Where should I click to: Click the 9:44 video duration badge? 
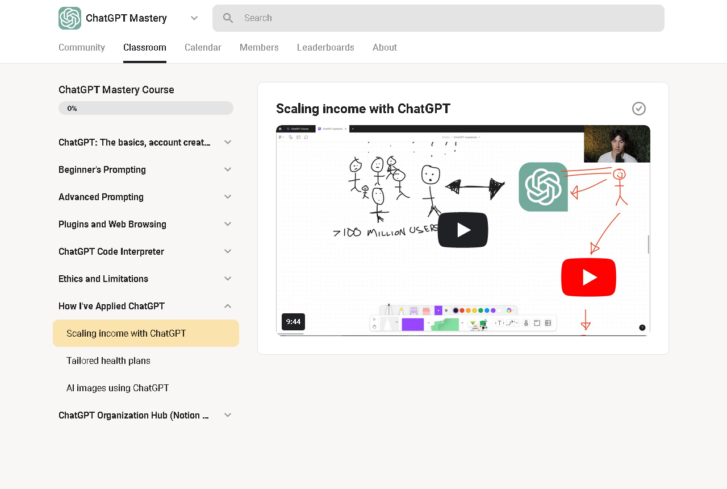coord(293,322)
